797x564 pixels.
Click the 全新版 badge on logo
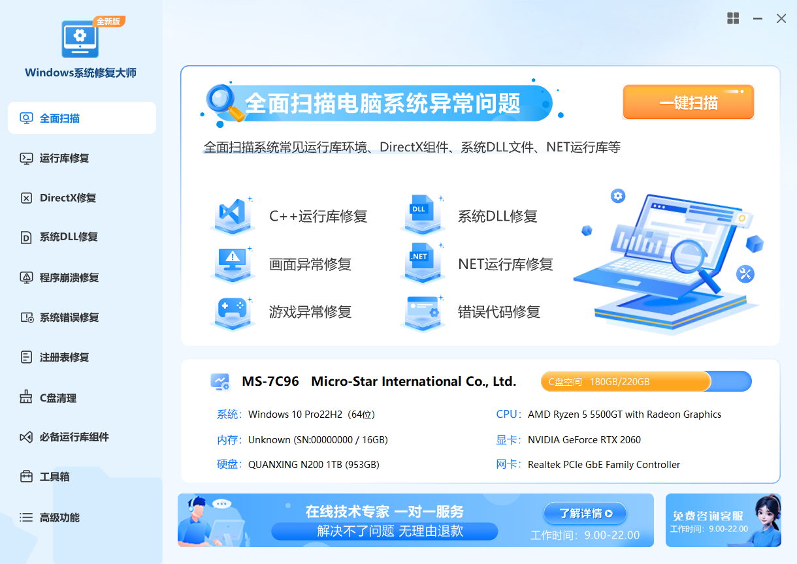(108, 22)
